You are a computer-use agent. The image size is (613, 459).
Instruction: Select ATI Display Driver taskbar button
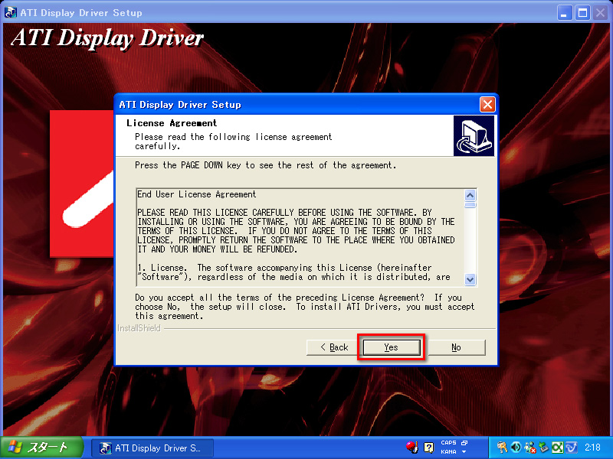click(152, 448)
